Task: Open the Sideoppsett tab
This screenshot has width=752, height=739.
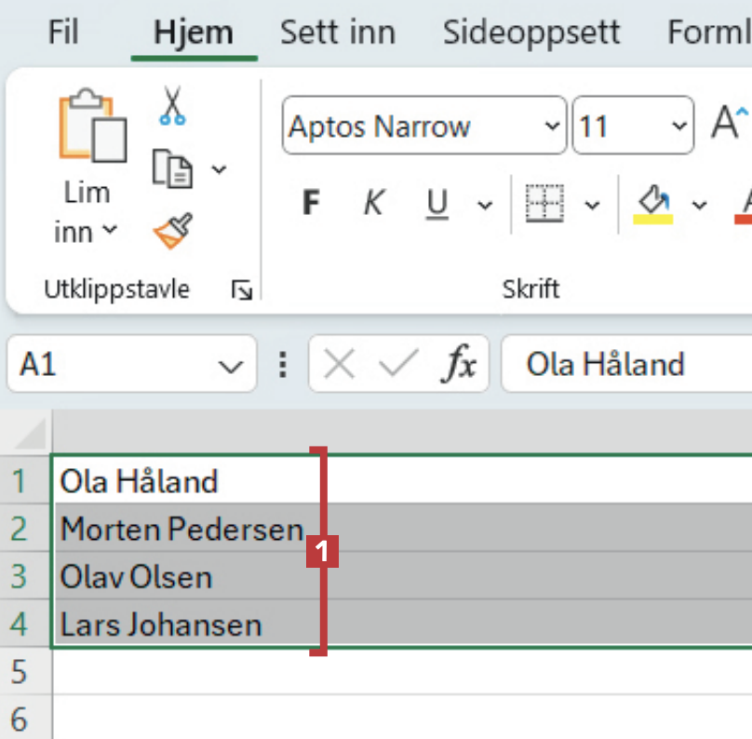Action: click(x=530, y=33)
